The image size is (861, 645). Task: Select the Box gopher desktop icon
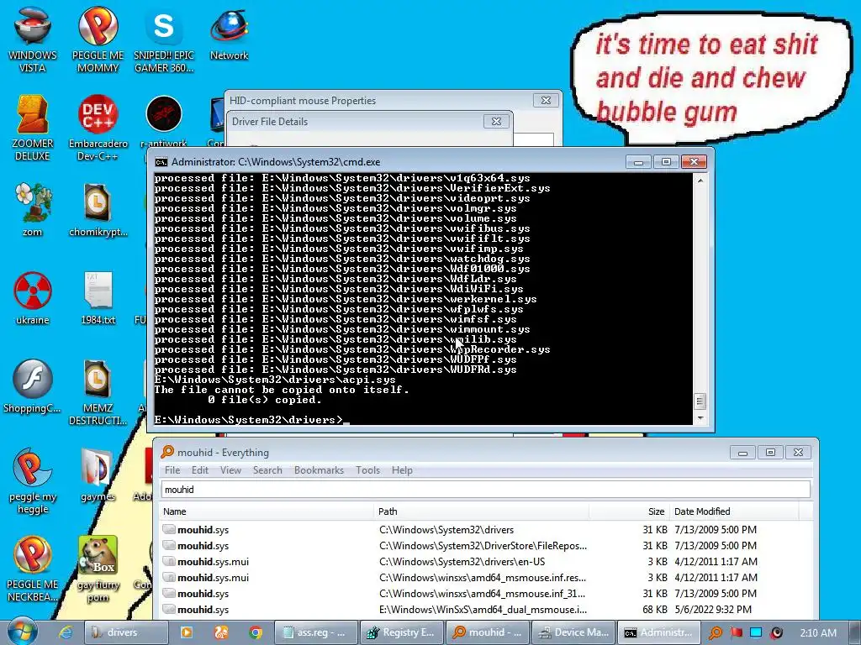(98, 569)
